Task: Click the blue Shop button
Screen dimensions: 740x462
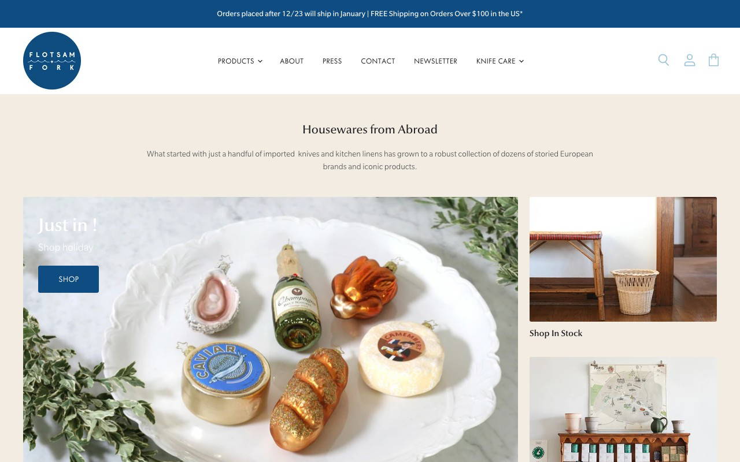Action: point(68,279)
